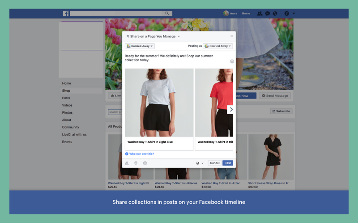Expand Share on a Page You Manage dropdown

point(179,37)
